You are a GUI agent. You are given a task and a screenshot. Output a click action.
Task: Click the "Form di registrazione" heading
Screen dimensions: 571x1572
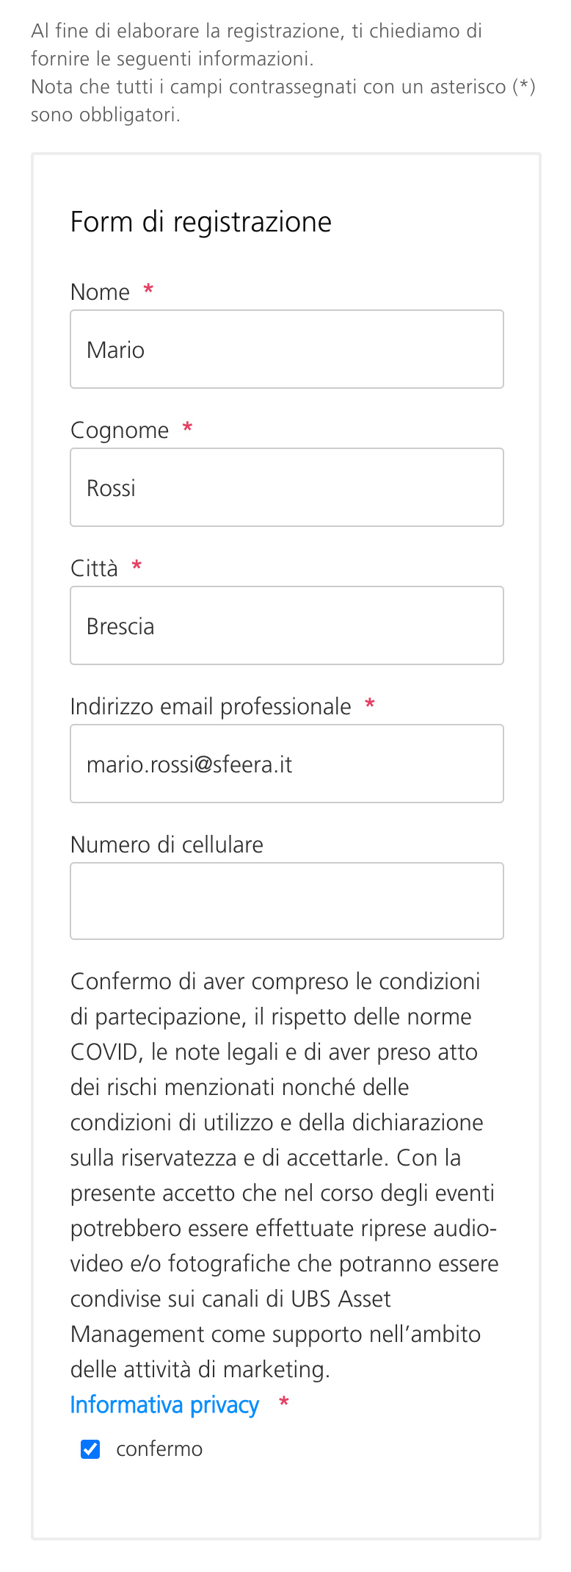point(200,222)
